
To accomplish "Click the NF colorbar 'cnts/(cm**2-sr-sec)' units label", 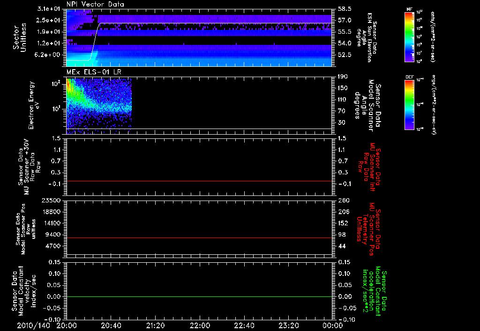I will click(x=433, y=37).
